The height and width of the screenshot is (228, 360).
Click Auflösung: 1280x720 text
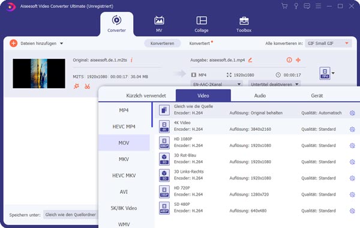click(249, 194)
